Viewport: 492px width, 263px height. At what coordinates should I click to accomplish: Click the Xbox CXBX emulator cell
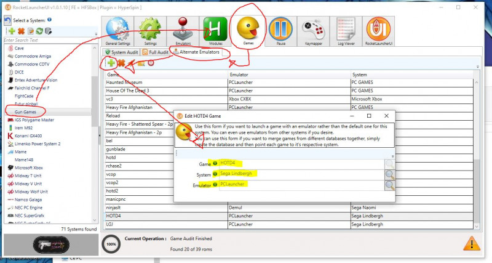click(289, 99)
